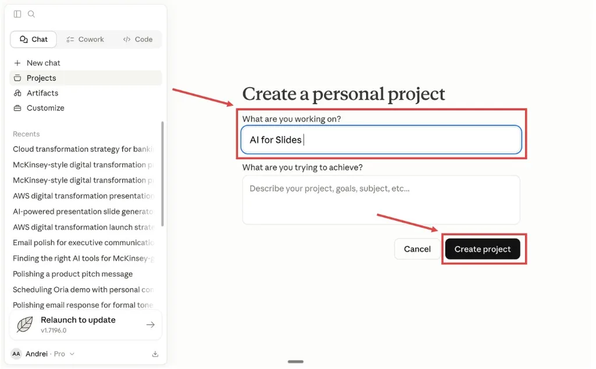Open Polishing email response chat
Image resolution: width=596 pixels, height=369 pixels.
83,305
